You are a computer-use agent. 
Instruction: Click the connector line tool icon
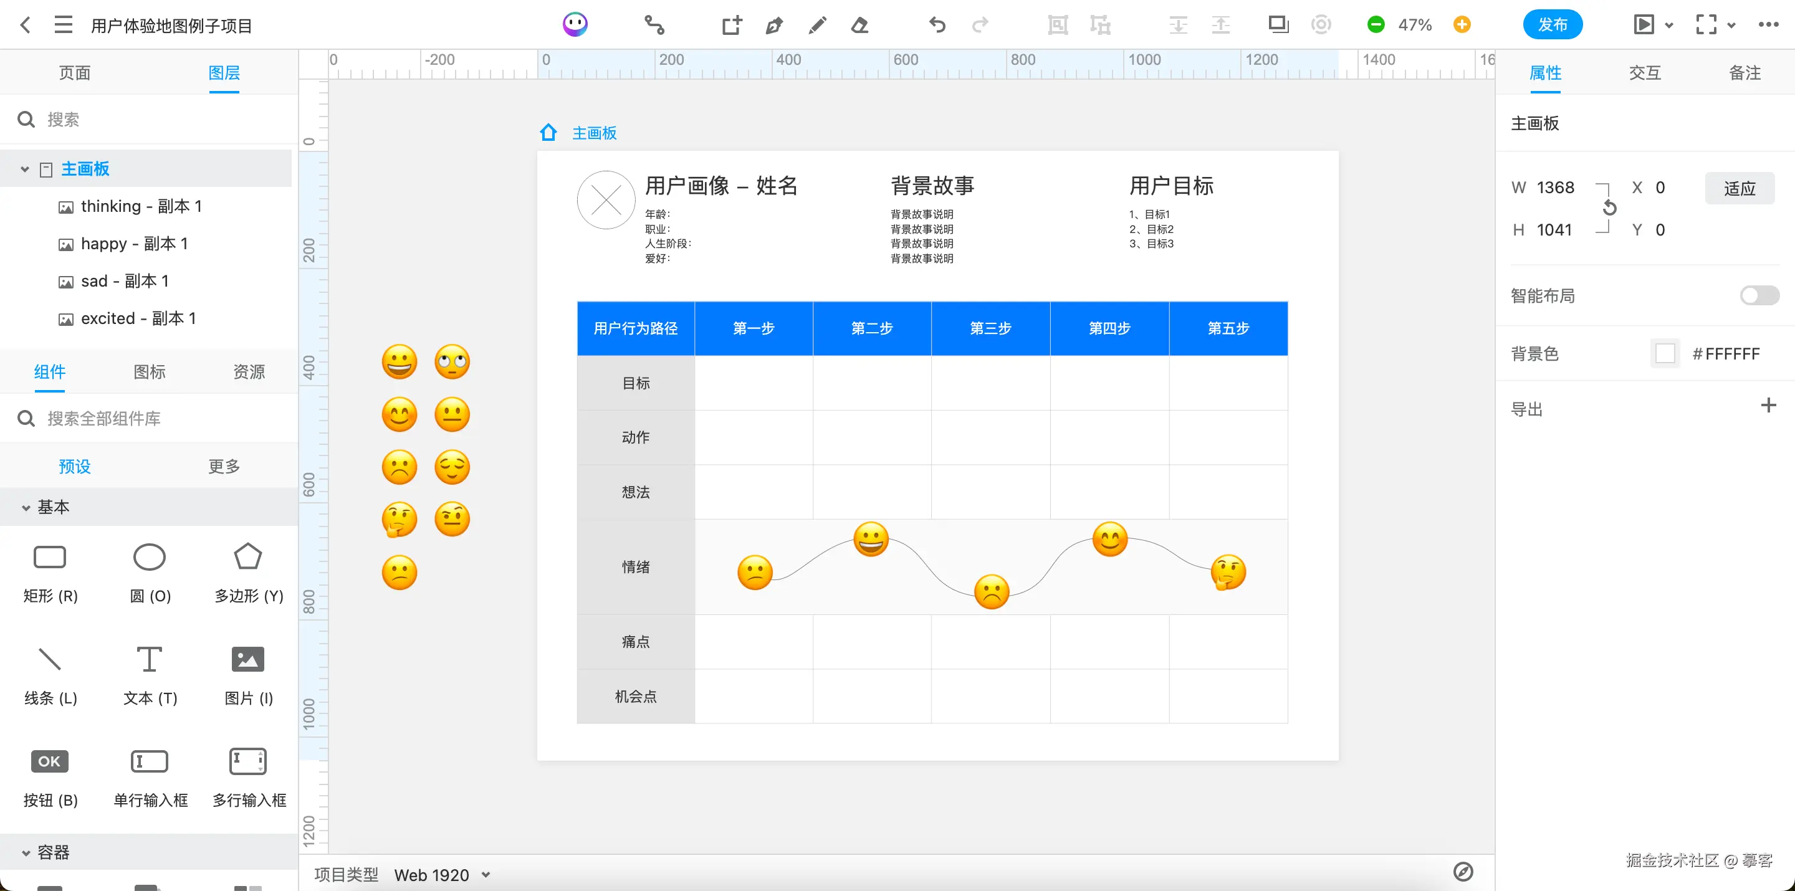coord(654,26)
